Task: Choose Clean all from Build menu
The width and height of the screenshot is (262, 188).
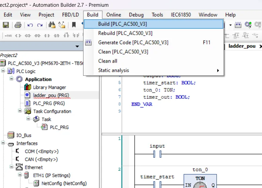Action: pos(153,61)
